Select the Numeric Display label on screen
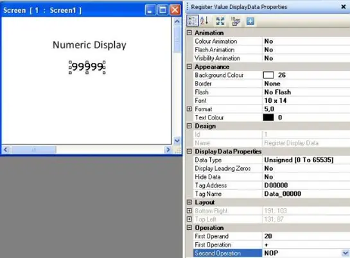 tap(89, 45)
